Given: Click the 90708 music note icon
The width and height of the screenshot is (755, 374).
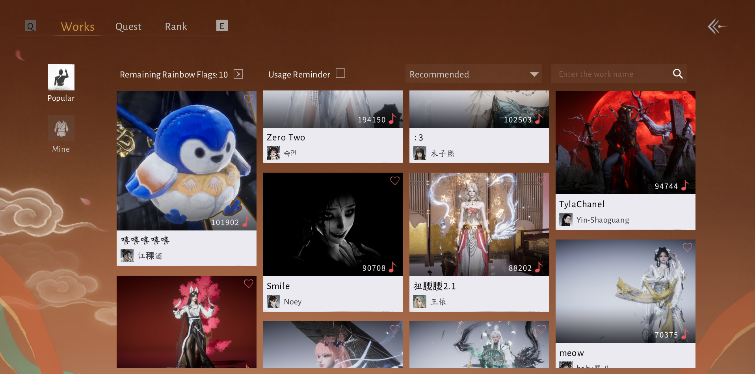Looking at the screenshot, I should pyautogui.click(x=392, y=267).
